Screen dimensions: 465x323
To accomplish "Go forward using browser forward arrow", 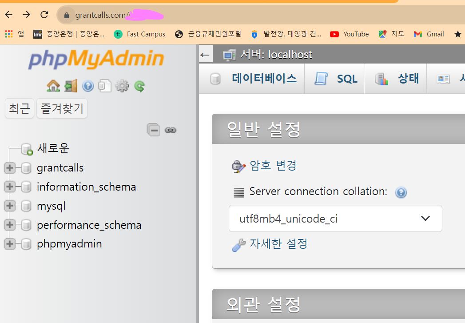I will 26,15.
